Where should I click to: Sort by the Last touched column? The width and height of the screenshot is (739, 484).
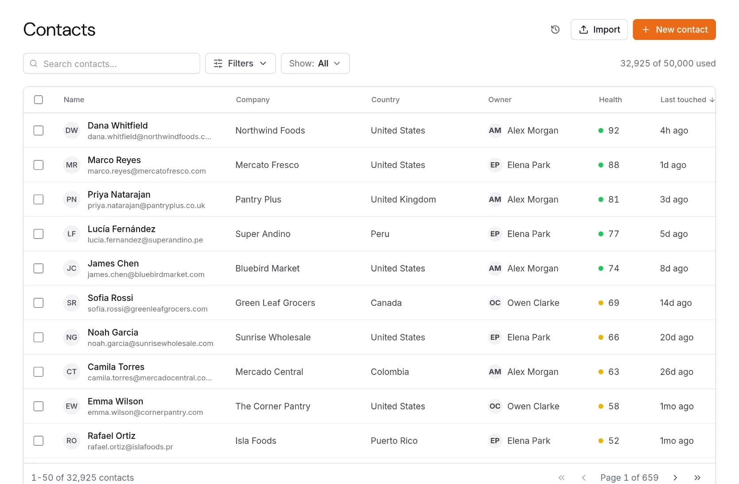pyautogui.click(x=687, y=100)
